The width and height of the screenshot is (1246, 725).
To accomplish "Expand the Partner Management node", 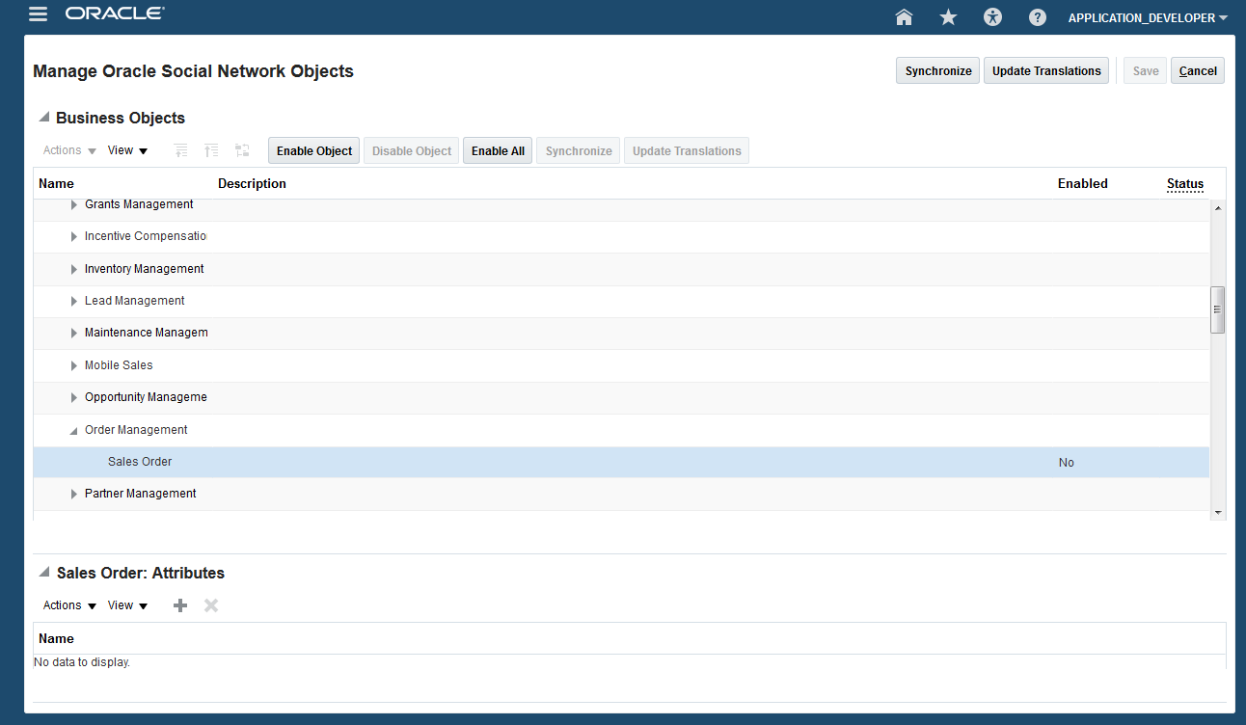I will (x=74, y=493).
